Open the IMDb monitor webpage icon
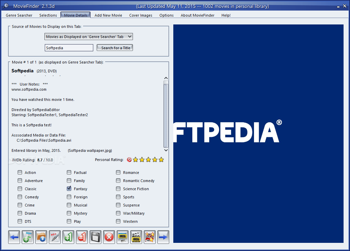 pyautogui.click(x=122, y=237)
